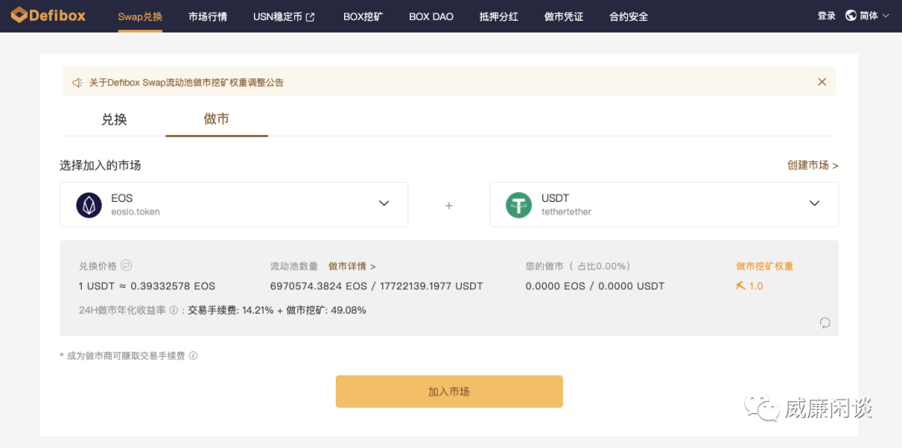This screenshot has height=448, width=902.
Task: Click the announcement speaker icon
Action: point(78,83)
